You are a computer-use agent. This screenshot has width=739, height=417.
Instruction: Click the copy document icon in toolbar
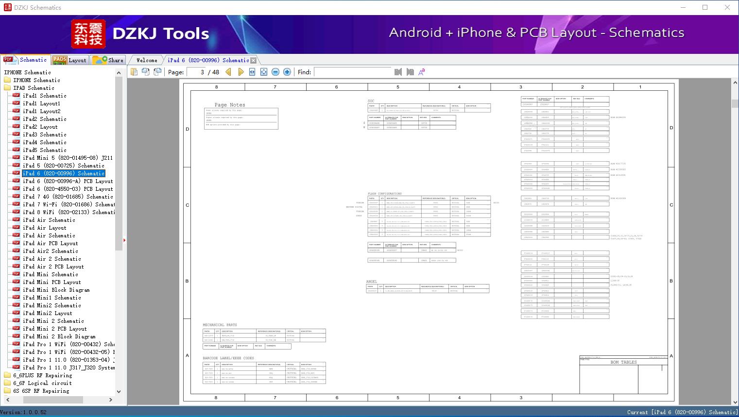[134, 72]
